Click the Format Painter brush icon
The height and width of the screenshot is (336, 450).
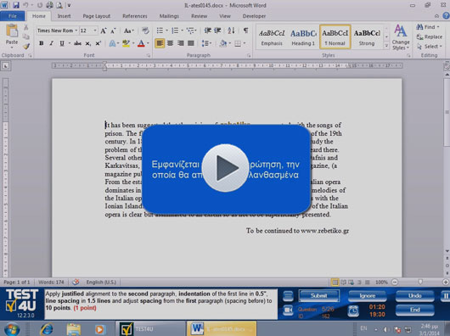point(26,46)
